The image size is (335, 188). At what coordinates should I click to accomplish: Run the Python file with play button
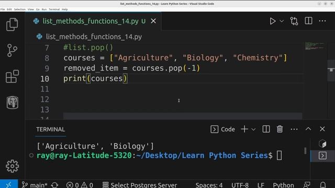click(x=272, y=21)
